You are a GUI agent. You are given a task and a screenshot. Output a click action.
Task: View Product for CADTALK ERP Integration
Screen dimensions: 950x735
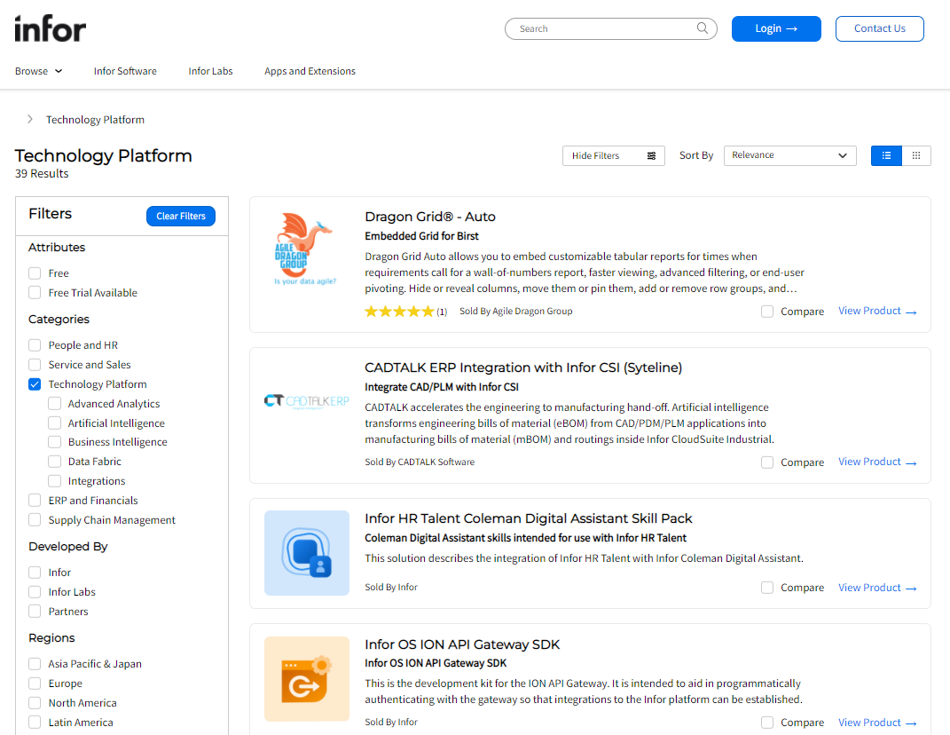pyautogui.click(x=876, y=462)
